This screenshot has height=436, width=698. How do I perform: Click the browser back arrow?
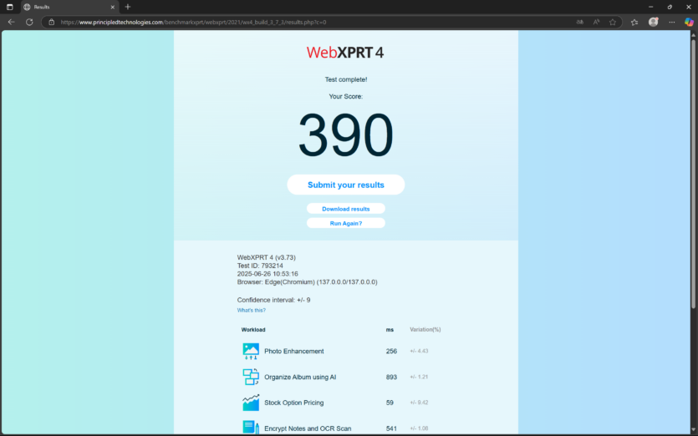pyautogui.click(x=12, y=22)
